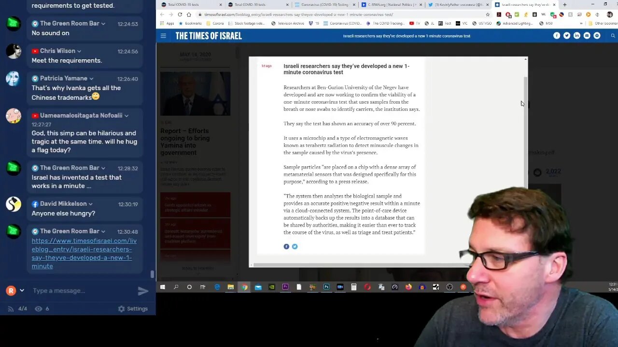Screen dimensions: 618x347
Task: Open a new Chrome tab
Action: tap(564, 5)
